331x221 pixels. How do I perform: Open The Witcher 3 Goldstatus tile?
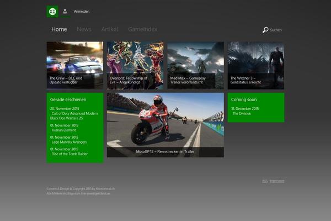(x=256, y=65)
